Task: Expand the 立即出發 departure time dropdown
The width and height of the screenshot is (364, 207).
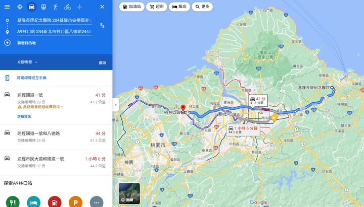Action: tap(27, 62)
